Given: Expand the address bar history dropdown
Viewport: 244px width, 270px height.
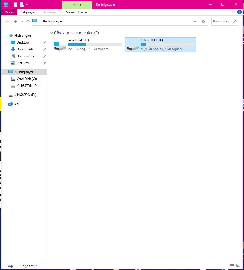Looking at the screenshot, I should pyautogui.click(x=195, y=22).
